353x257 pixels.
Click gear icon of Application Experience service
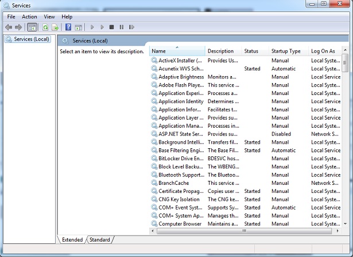pyautogui.click(x=154, y=93)
